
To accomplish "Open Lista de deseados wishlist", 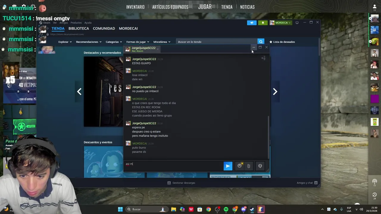I will (x=282, y=42).
